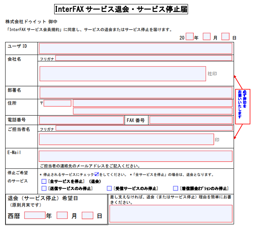Click the text 株式会社ドゥイット 御中

pos(31,21)
